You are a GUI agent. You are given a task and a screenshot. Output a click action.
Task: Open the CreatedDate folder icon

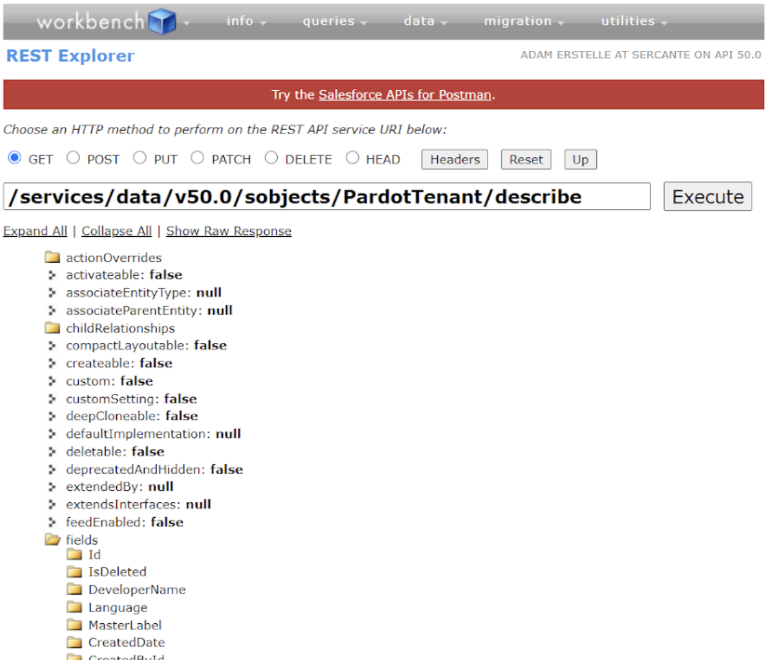73,642
